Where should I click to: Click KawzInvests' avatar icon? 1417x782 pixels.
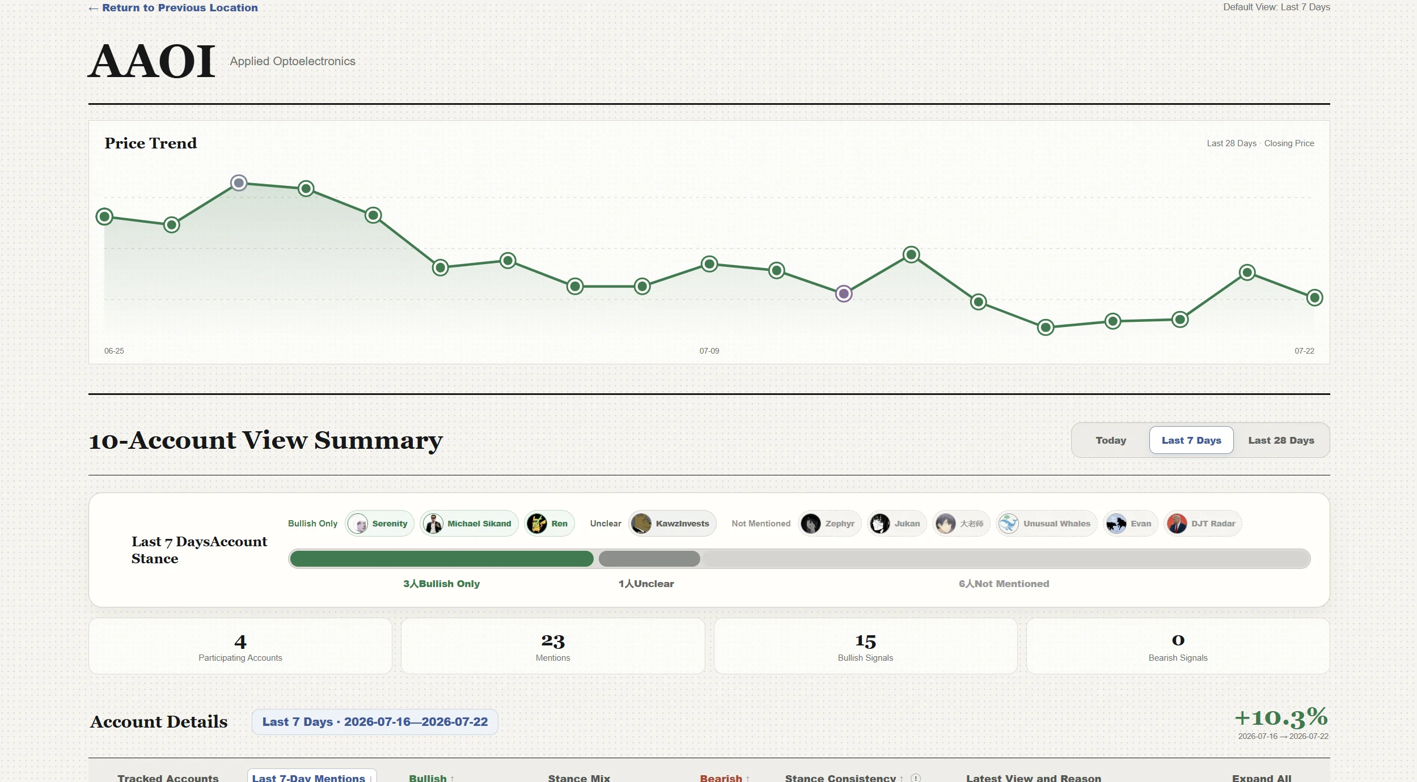[641, 524]
